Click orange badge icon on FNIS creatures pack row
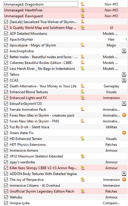The image size is (128, 206). pos(124,115)
